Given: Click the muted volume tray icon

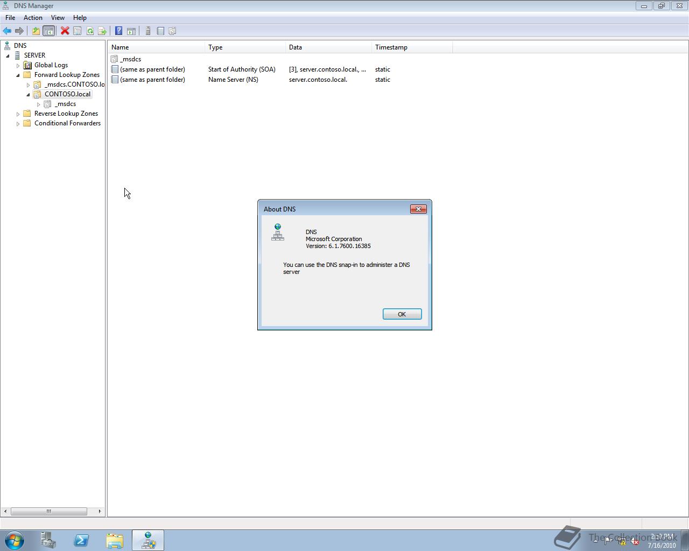Looking at the screenshot, I should click(635, 541).
